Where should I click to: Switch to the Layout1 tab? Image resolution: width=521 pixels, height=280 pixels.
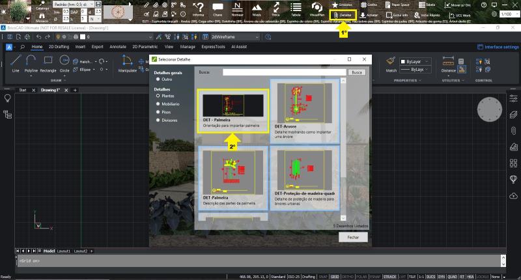tap(63, 251)
